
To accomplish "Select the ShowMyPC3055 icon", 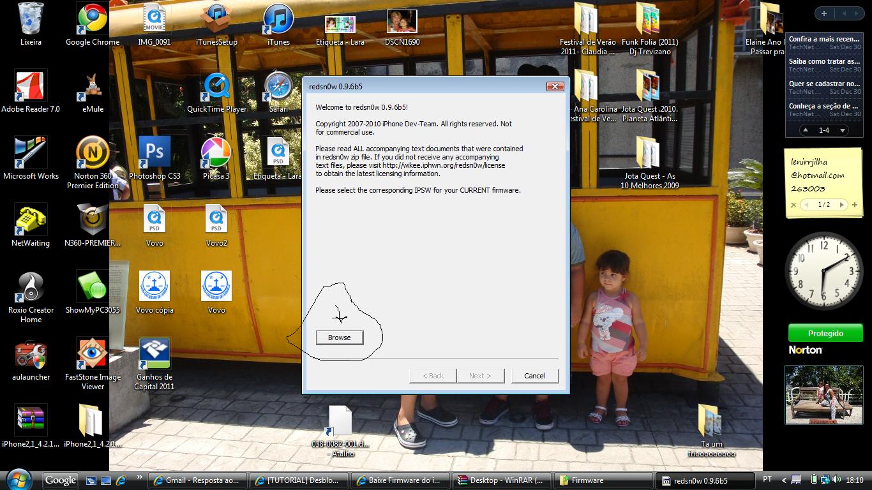I will 93,292.
